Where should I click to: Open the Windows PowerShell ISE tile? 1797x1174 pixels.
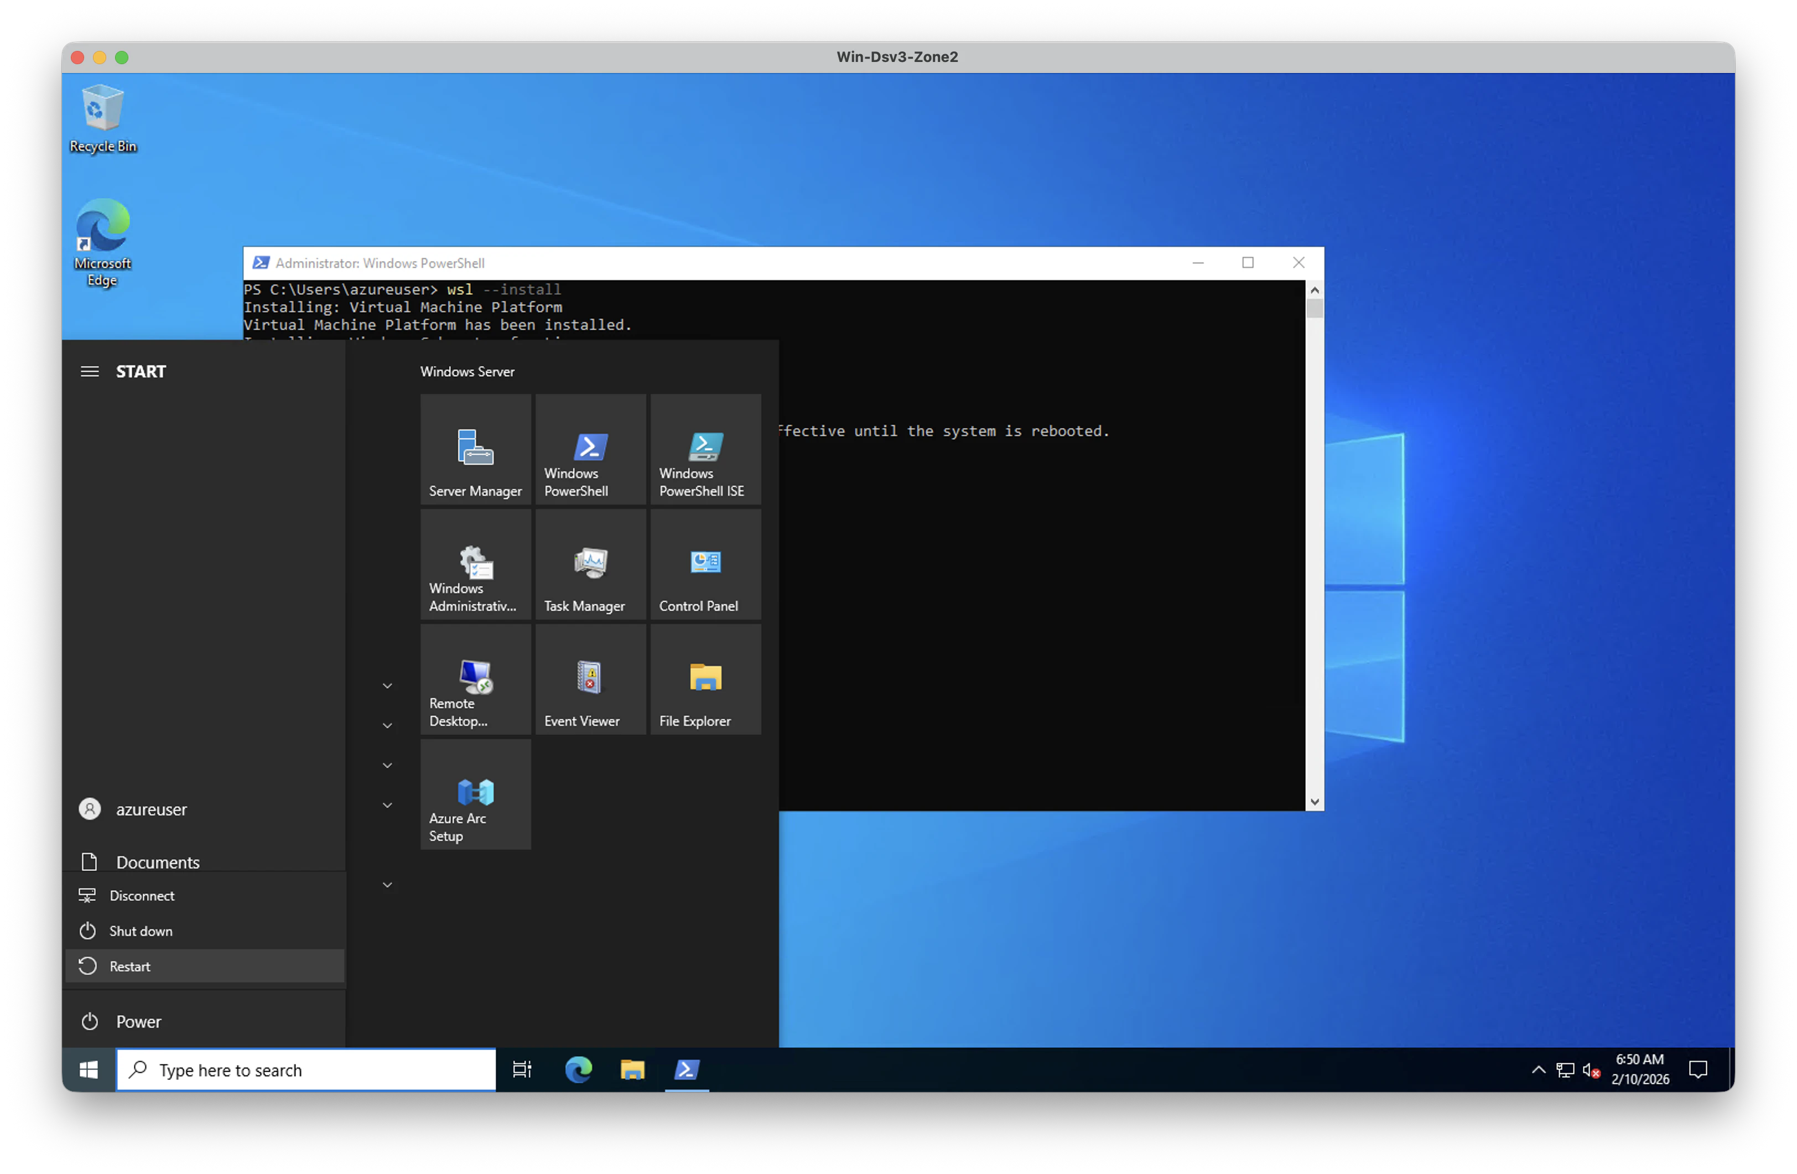[706, 449]
